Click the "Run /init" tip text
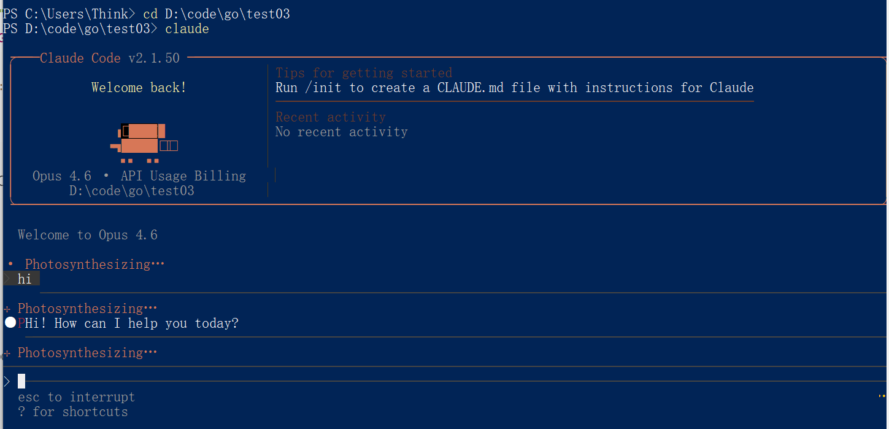Viewport: 889px width, 429px height. 514,88
